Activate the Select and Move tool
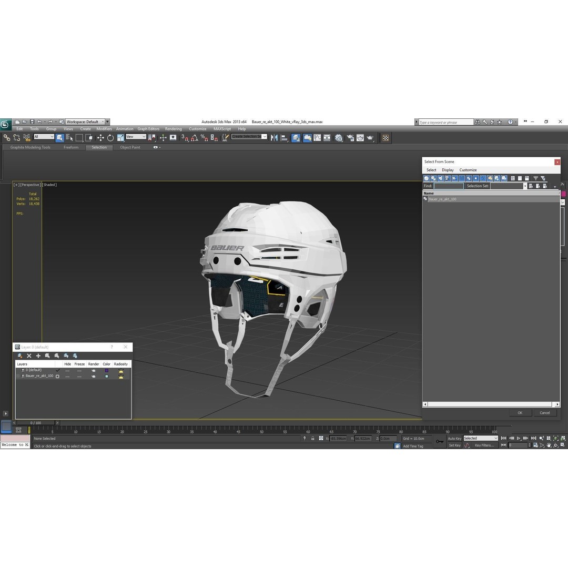 click(x=100, y=138)
